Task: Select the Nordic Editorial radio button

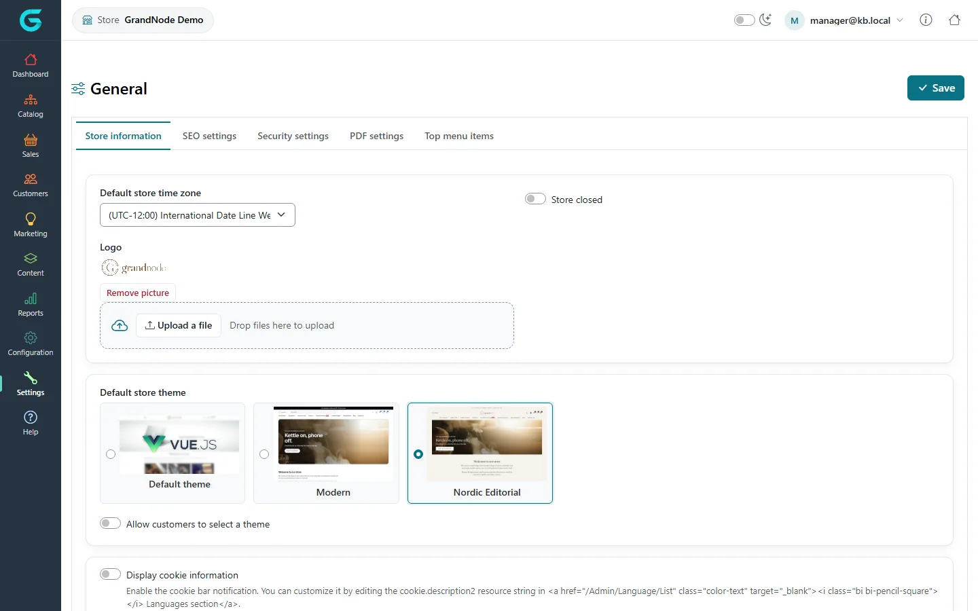Action: click(x=418, y=454)
